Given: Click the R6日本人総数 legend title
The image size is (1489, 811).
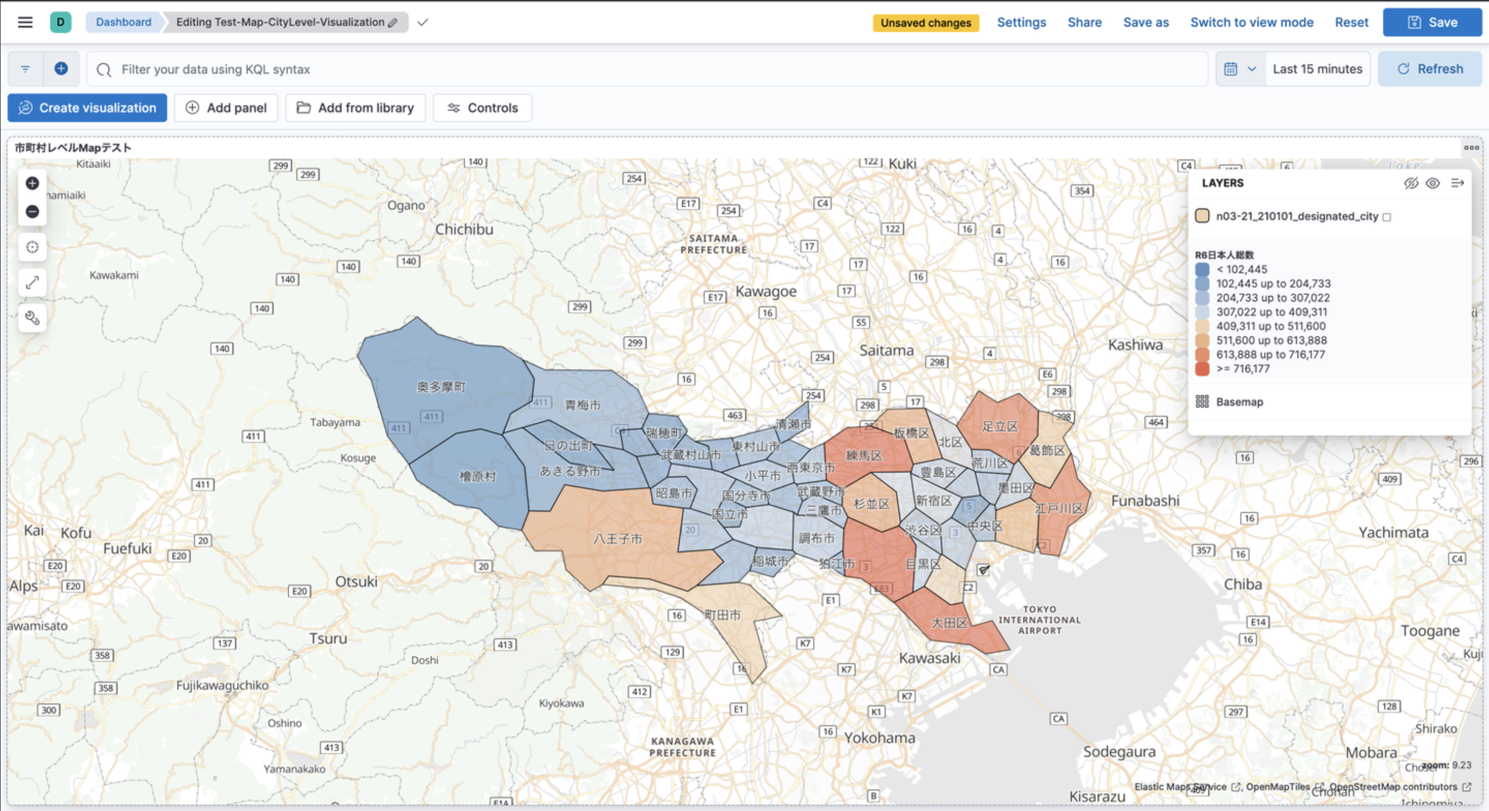Looking at the screenshot, I should point(1224,255).
